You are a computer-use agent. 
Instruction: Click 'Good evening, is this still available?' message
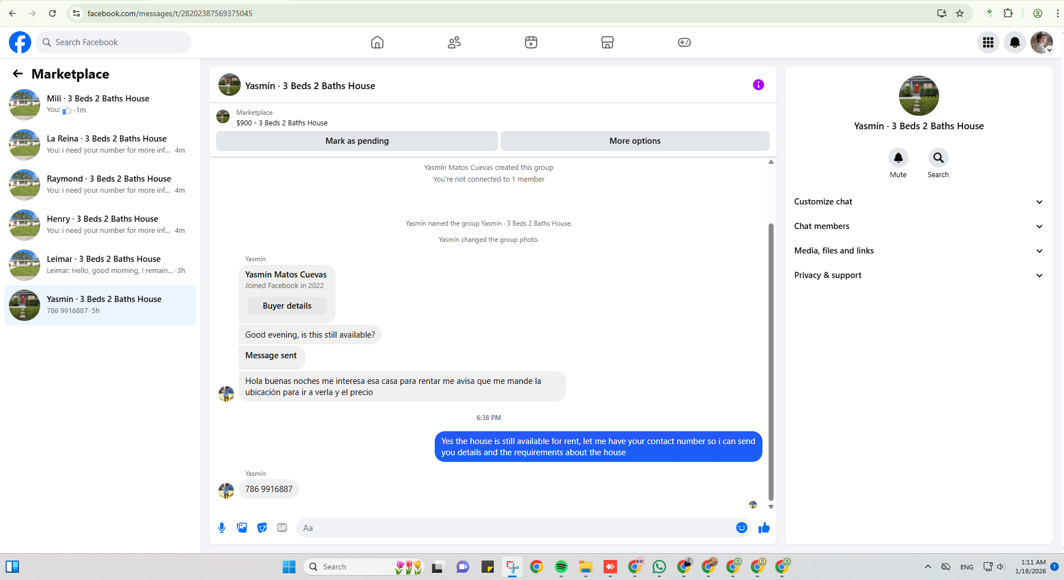click(310, 335)
